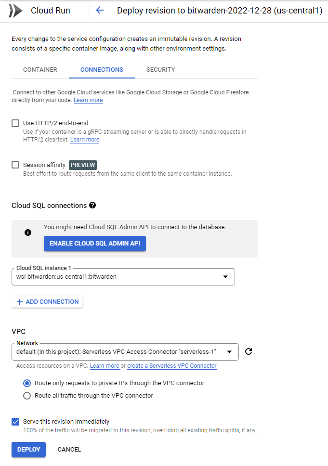Click Learn more link under HTTP/2 option
The height and width of the screenshot is (466, 328).
point(85,140)
